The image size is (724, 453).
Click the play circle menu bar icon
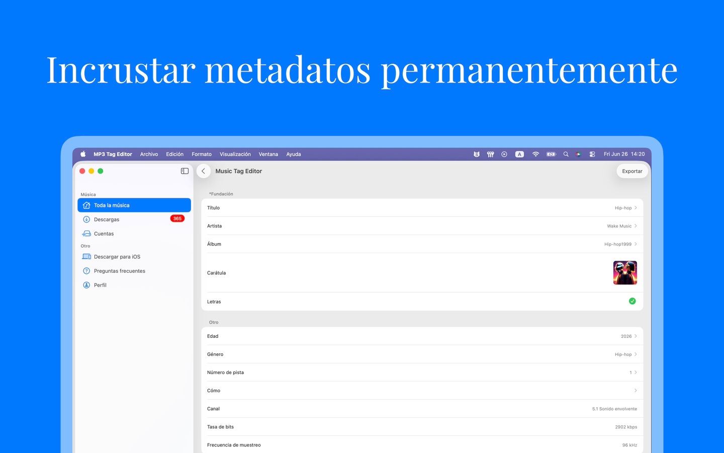[504, 154]
